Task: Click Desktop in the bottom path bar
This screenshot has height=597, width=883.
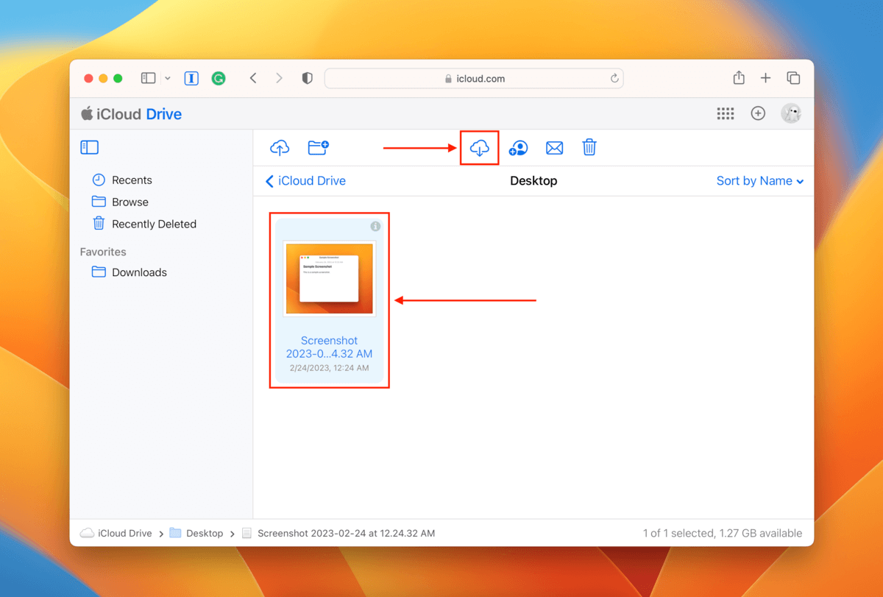Action: (x=204, y=533)
